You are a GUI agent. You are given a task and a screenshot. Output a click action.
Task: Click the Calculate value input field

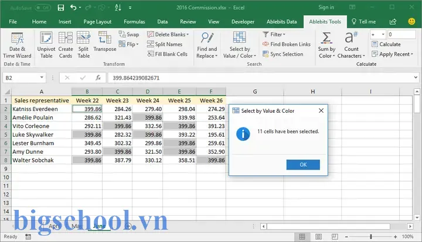401,34
